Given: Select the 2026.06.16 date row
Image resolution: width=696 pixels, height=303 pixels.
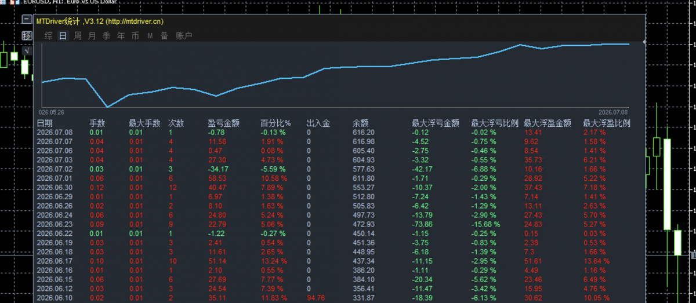Looking at the screenshot, I should pyautogui.click(x=55, y=271).
